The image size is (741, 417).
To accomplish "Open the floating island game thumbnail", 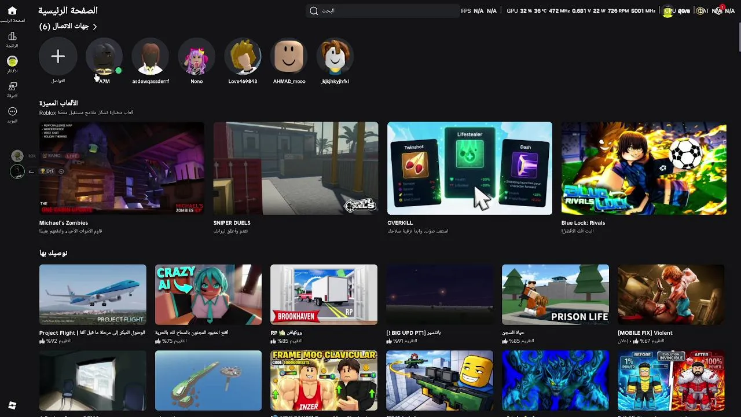I will pos(208,381).
